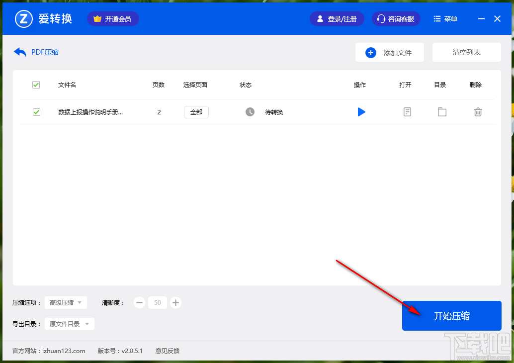Open the 高级压缩 compression options dropdown
This screenshot has width=514, height=363.
pyautogui.click(x=66, y=302)
